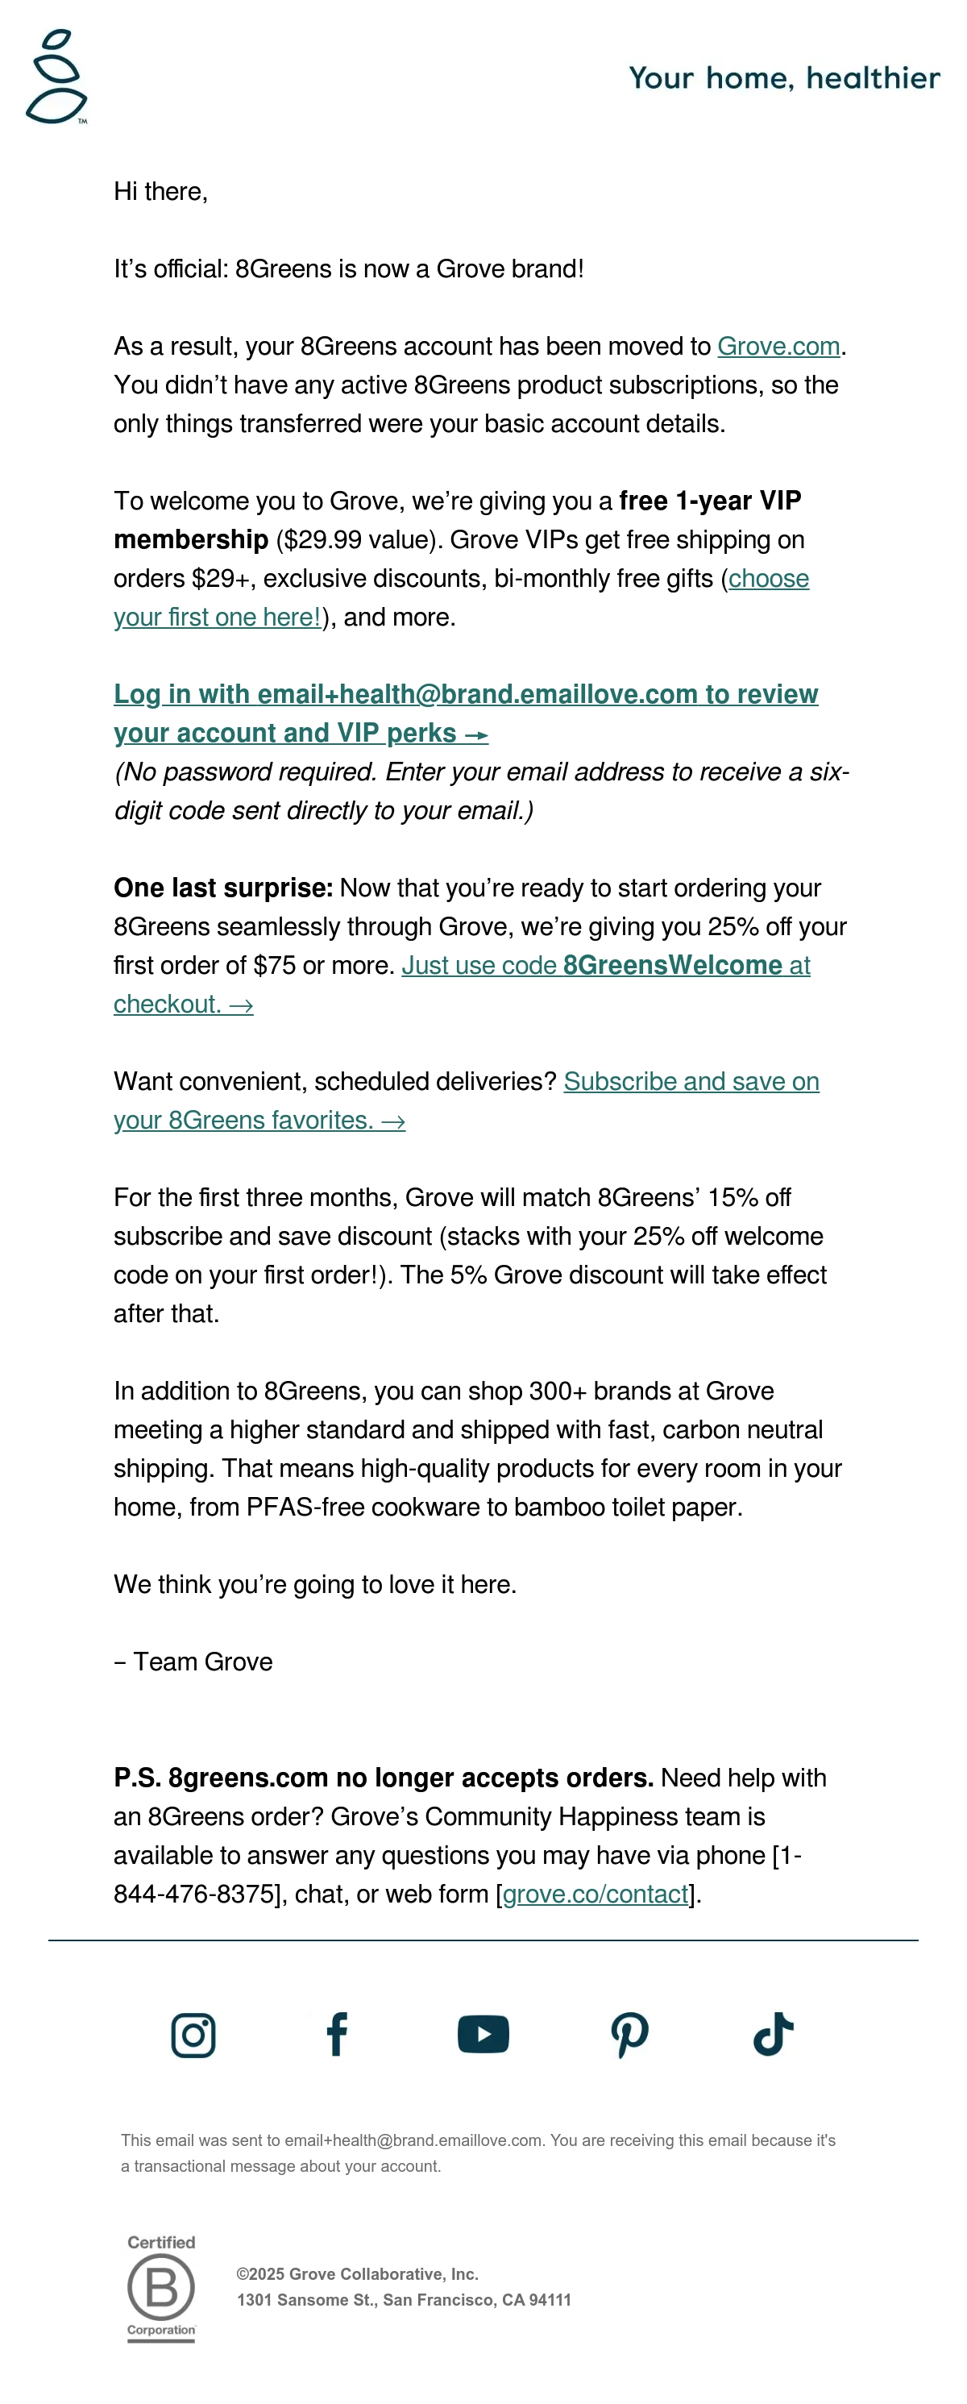This screenshot has width=967, height=2404.
Task: Click the '1301 Sansome St.' address line
Action: coord(404,2299)
